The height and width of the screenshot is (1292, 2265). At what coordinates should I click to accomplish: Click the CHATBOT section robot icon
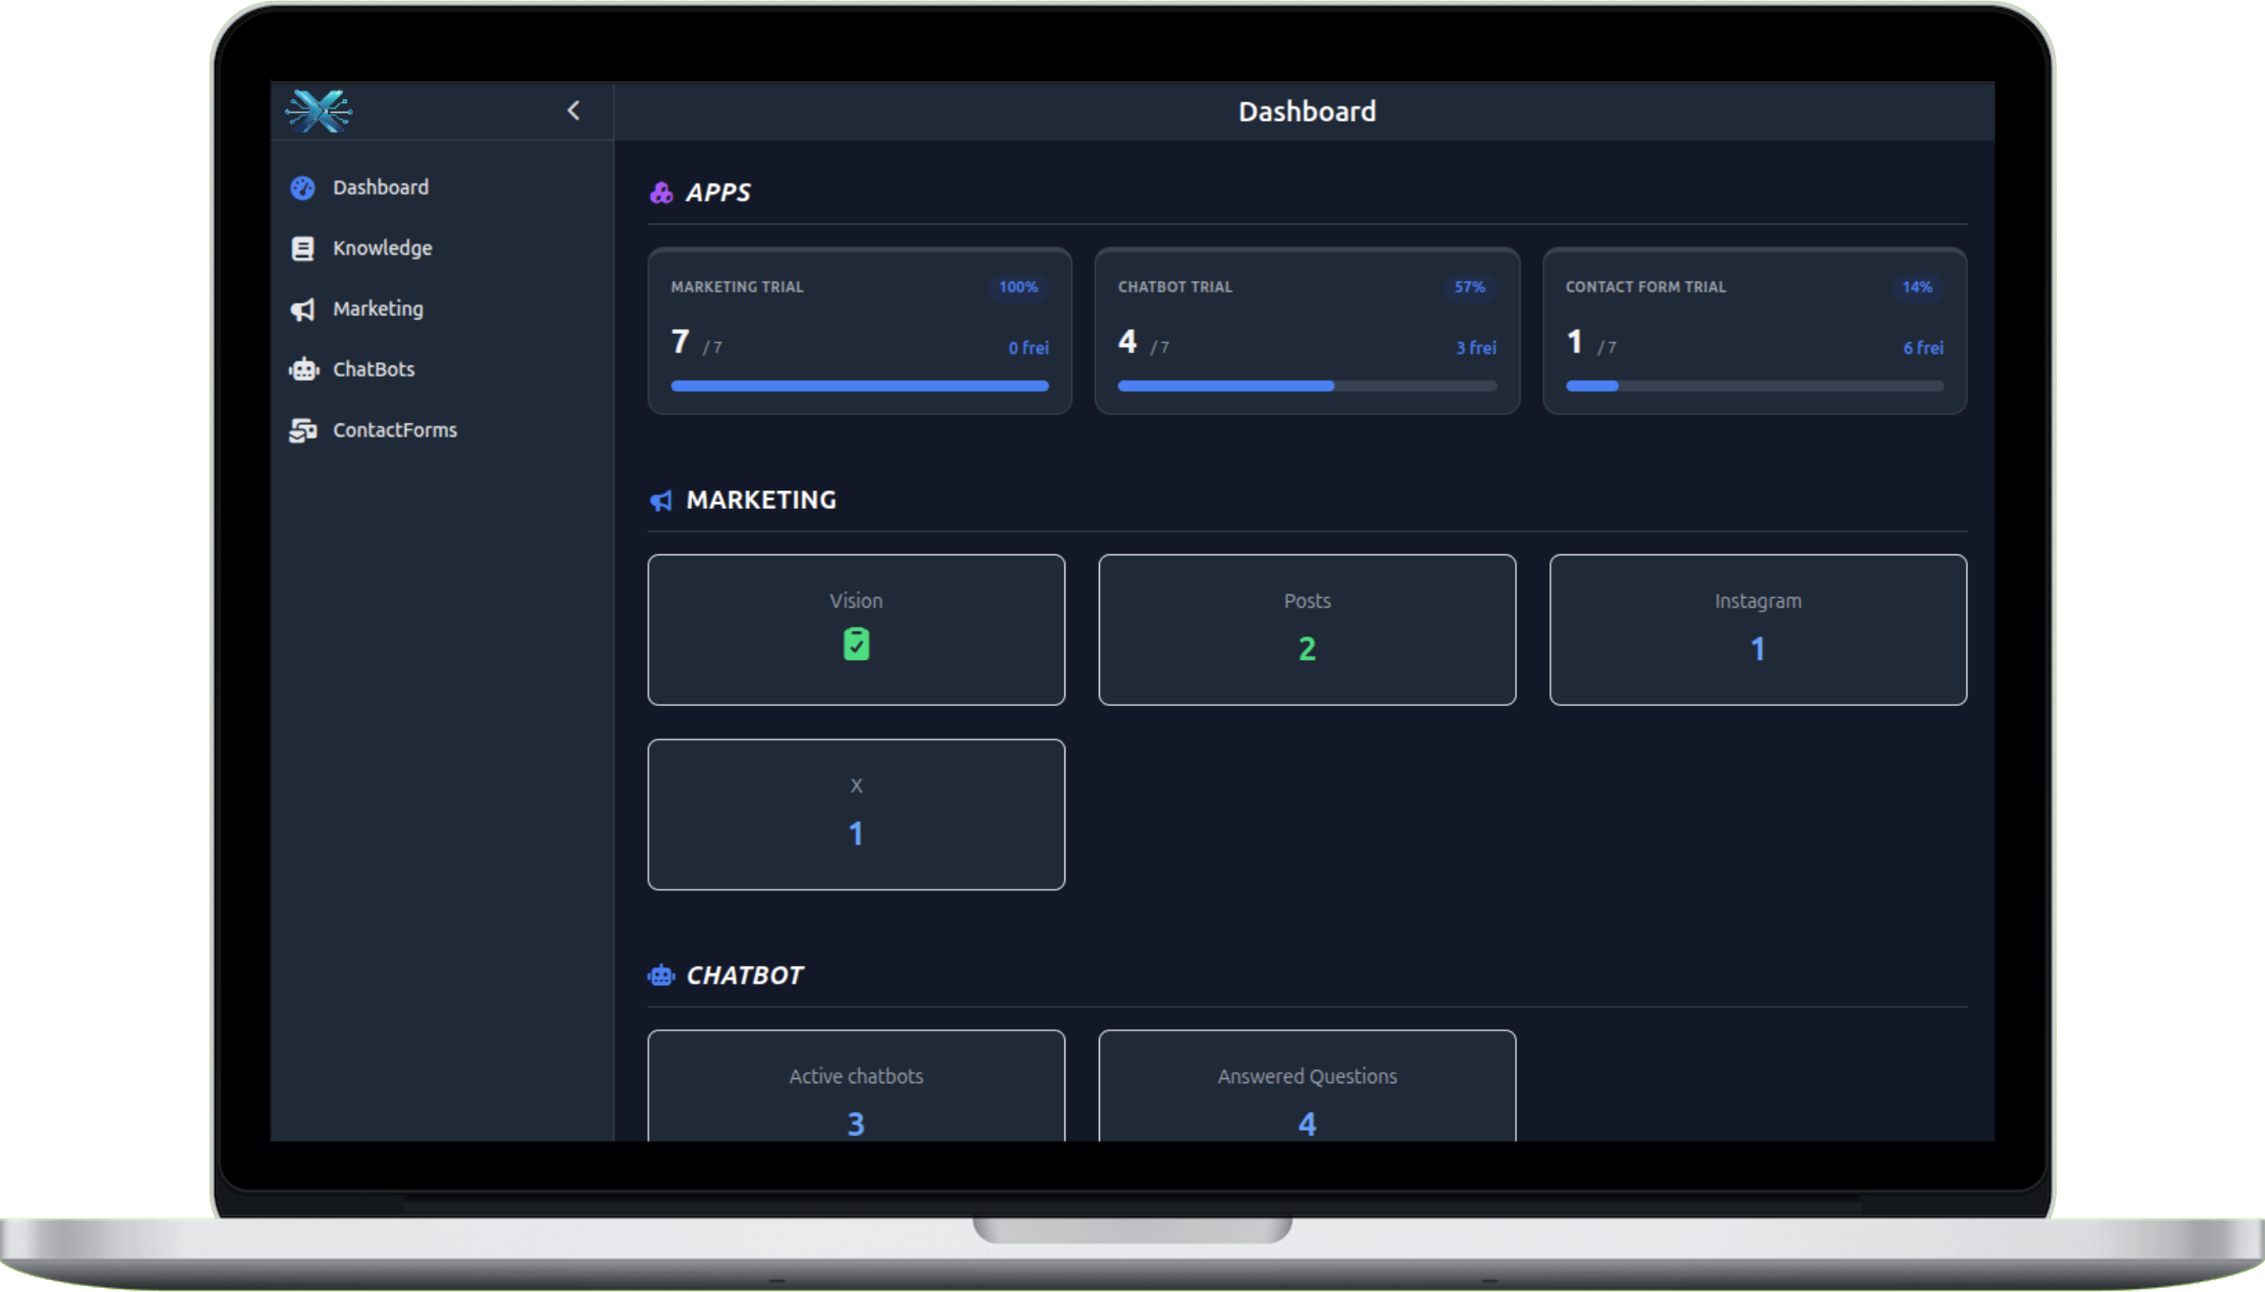[662, 974]
